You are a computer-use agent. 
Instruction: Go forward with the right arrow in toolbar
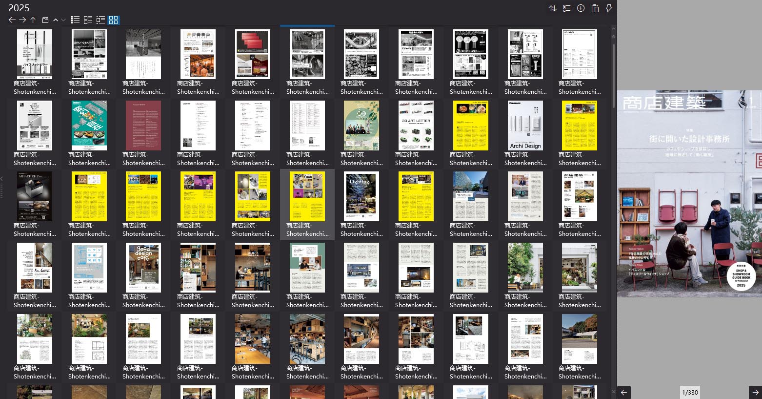point(22,20)
